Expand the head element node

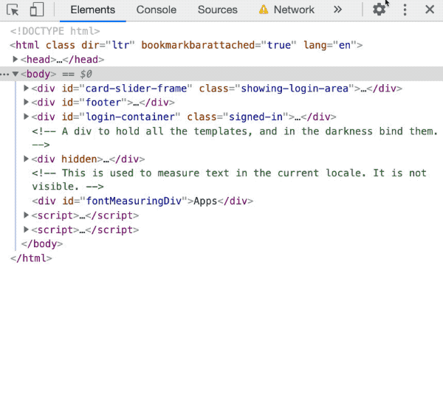coord(16,60)
